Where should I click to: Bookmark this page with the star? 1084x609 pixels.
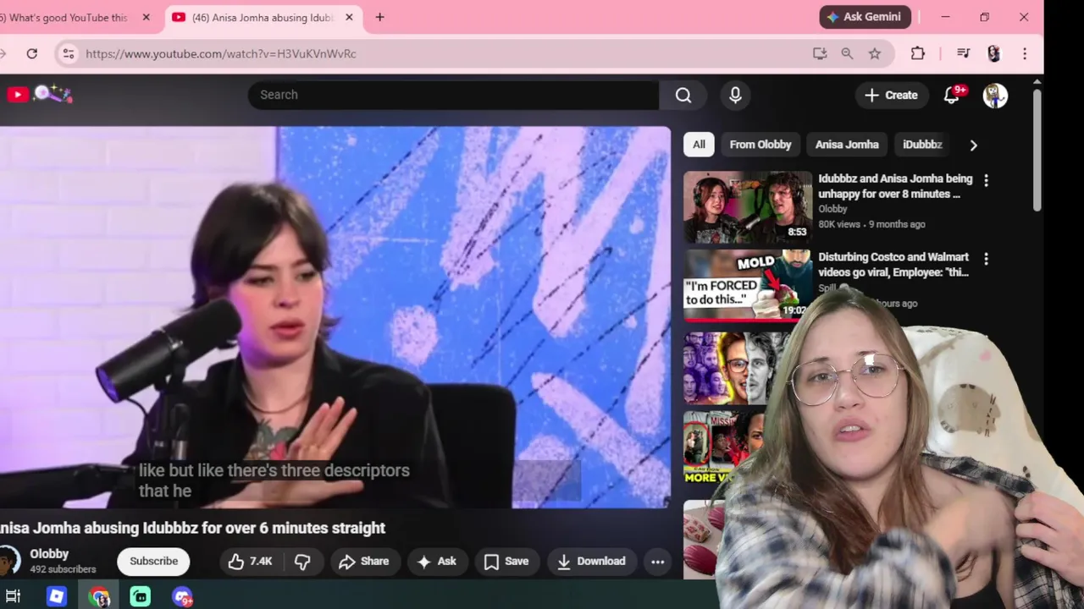coord(875,53)
